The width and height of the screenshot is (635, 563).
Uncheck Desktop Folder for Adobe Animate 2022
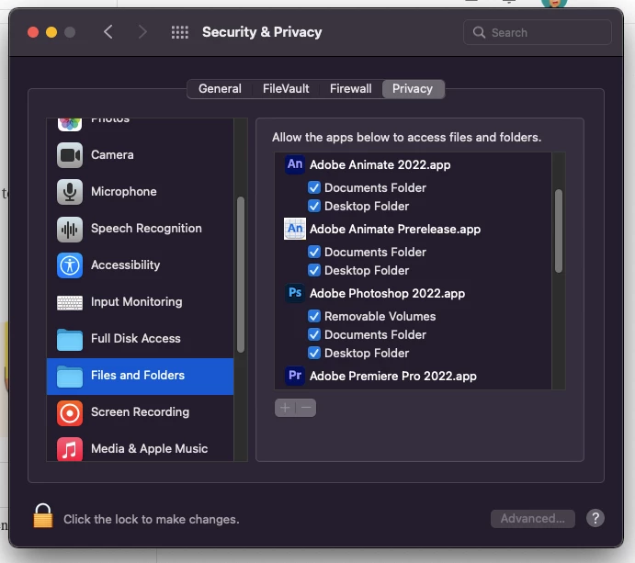(314, 206)
